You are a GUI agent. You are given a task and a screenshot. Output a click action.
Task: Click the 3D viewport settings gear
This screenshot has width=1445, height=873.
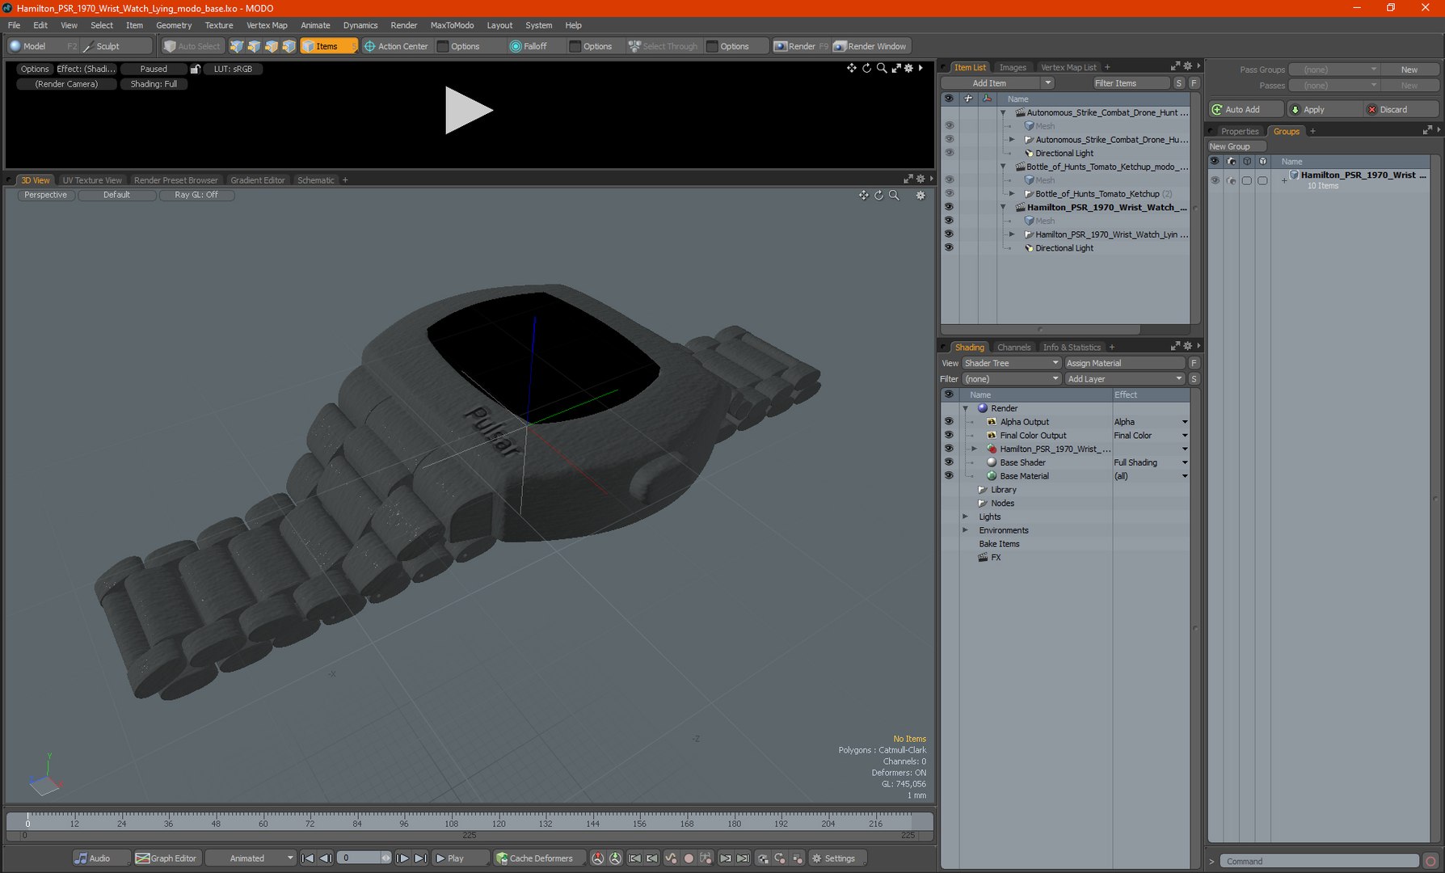click(x=920, y=195)
